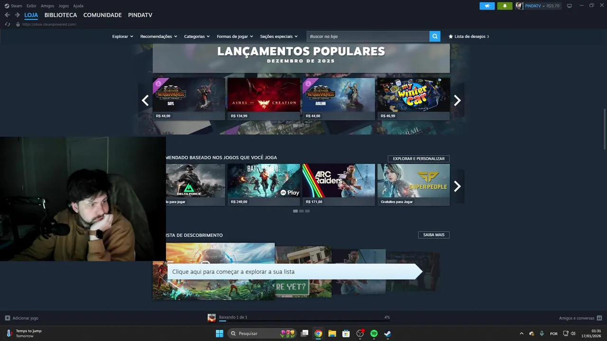Open the PINDATV tab in main navigation

coord(140,15)
